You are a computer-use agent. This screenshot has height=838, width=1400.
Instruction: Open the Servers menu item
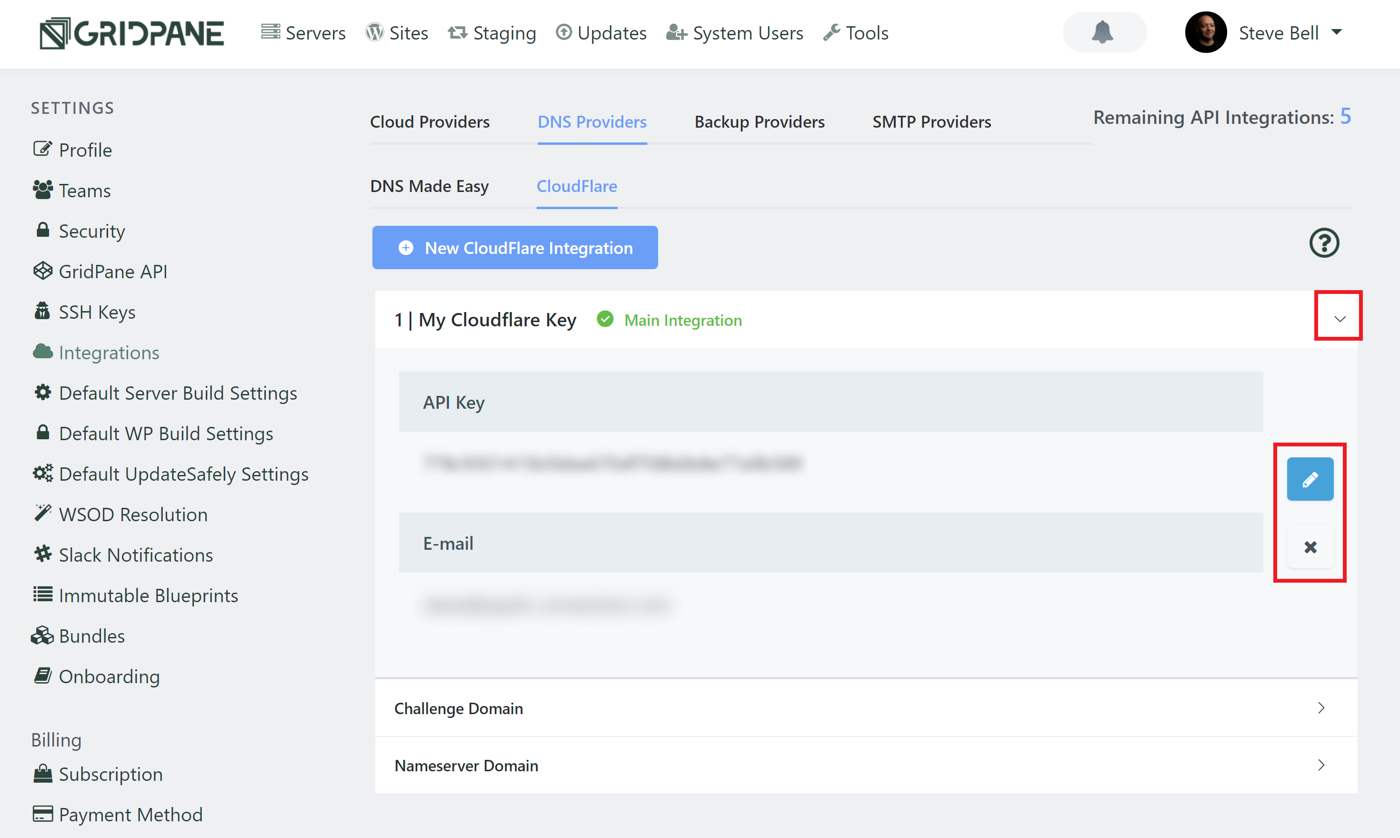pos(303,33)
